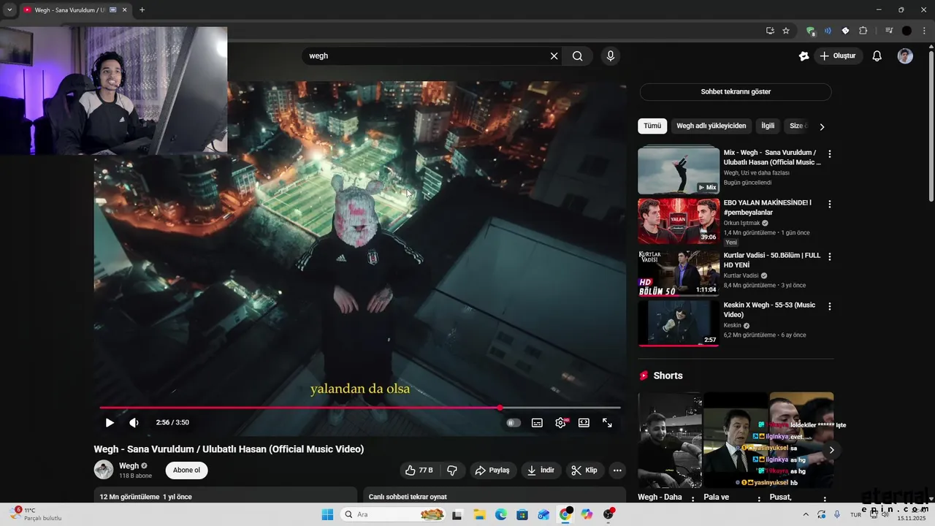The height and width of the screenshot is (526, 935).
Task: Like the video (77 B)
Action: (419, 470)
